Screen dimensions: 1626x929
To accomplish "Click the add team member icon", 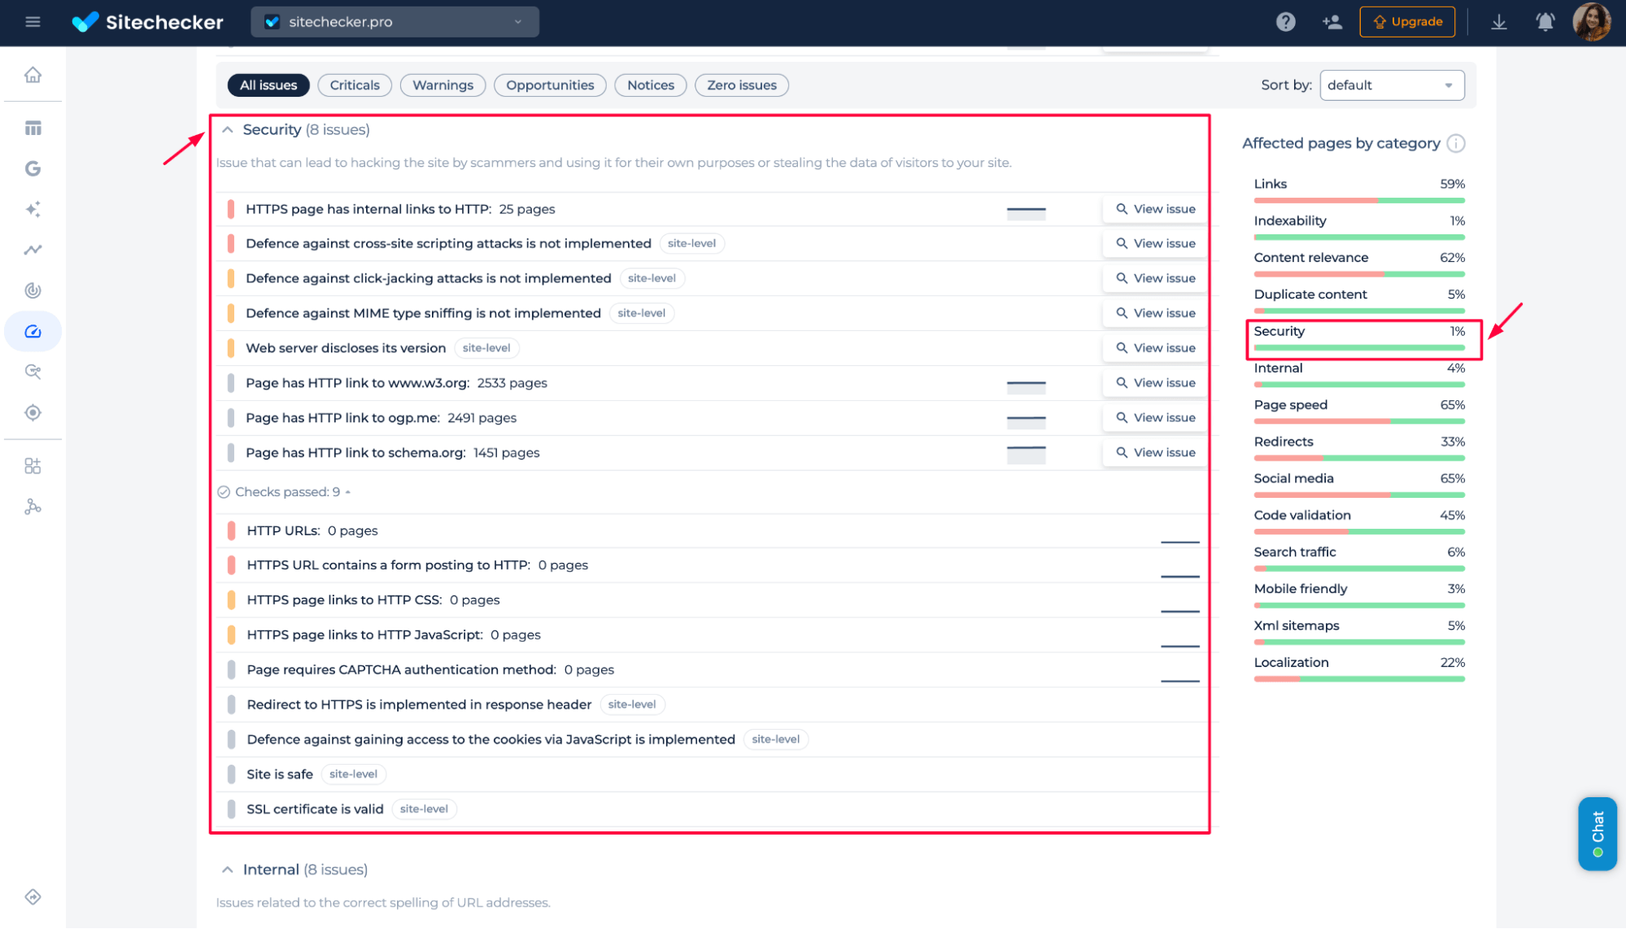I will pyautogui.click(x=1332, y=22).
